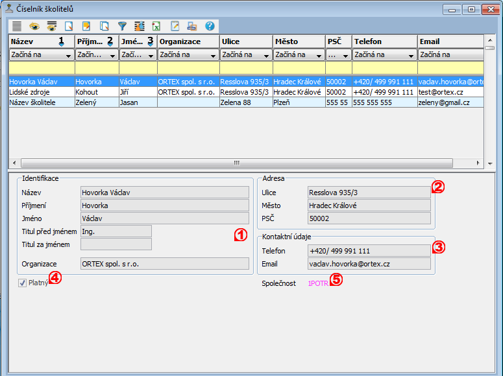
Task: Click the edit record icon with orange pencil
Action: click(86, 27)
